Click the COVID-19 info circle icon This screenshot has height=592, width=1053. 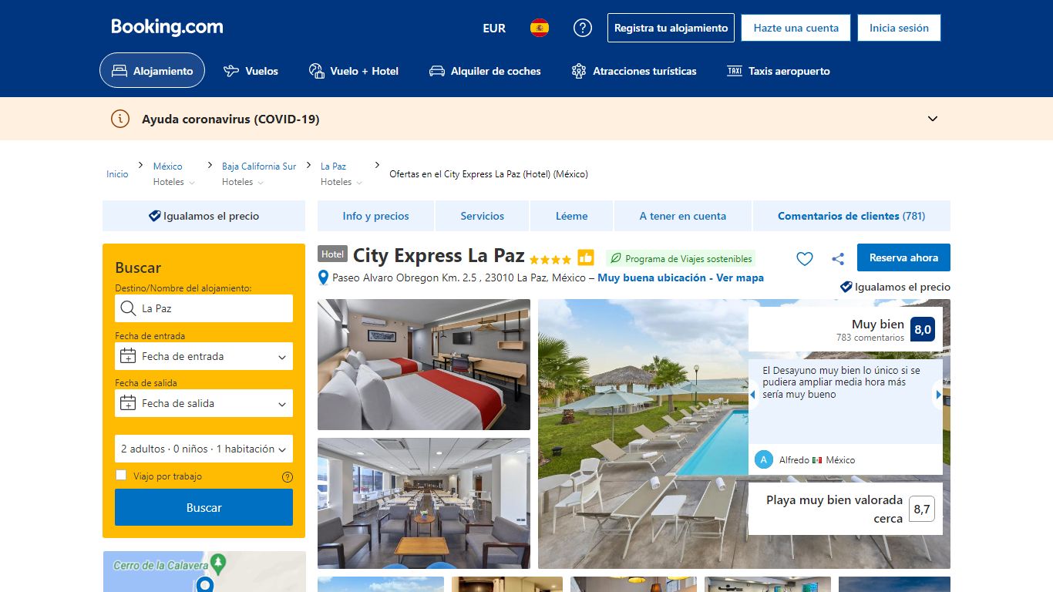[x=120, y=119]
